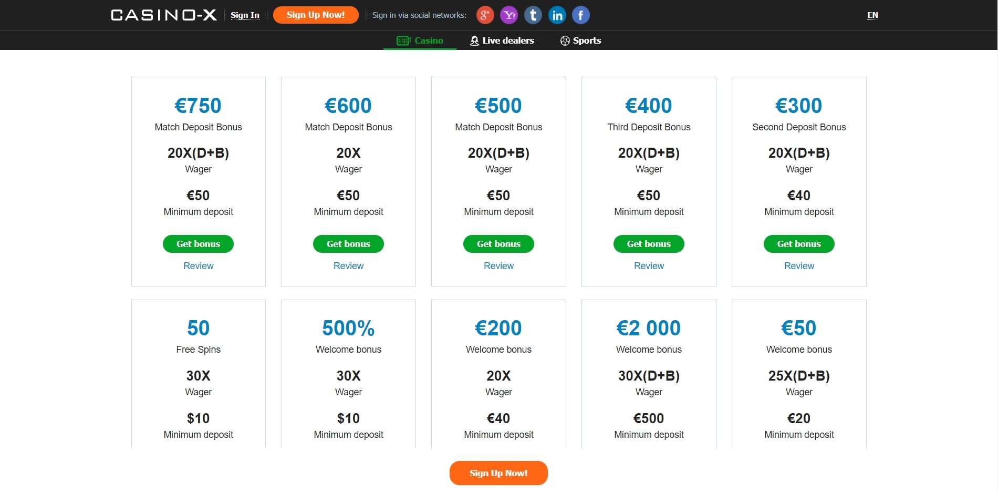
Task: Get the €600 Match Deposit bonus
Action: 349,244
